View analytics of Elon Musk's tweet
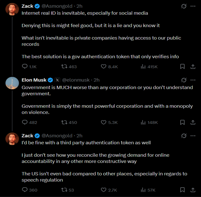Screen dimensions: 201x197 tap(143, 122)
